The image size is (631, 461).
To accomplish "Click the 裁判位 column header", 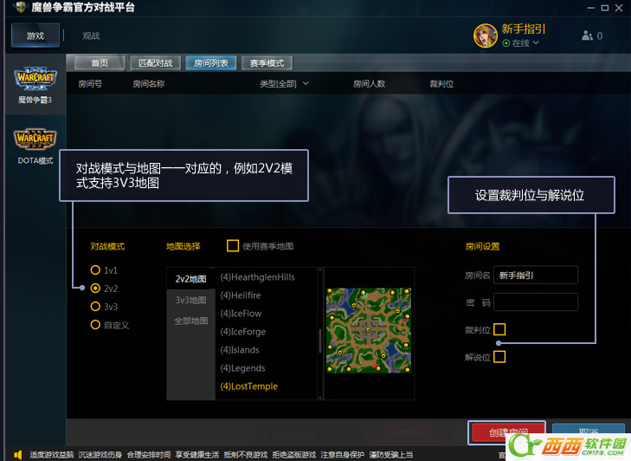I will [x=441, y=84].
